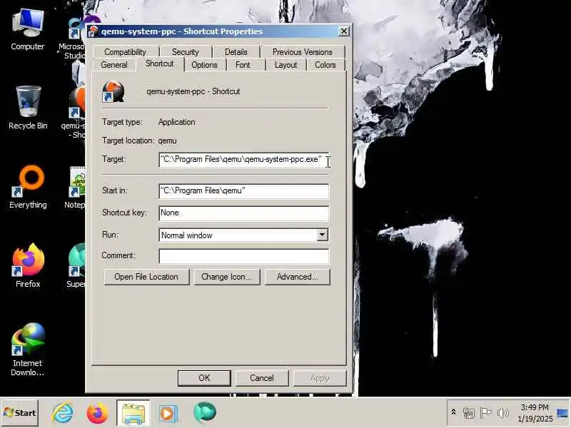Switch to the Details tab

pyautogui.click(x=236, y=52)
